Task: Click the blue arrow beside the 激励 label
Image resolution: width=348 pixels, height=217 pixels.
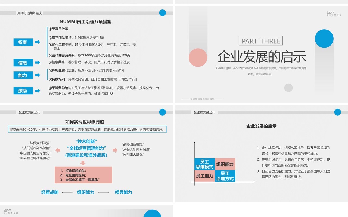Action: [x=38, y=91]
